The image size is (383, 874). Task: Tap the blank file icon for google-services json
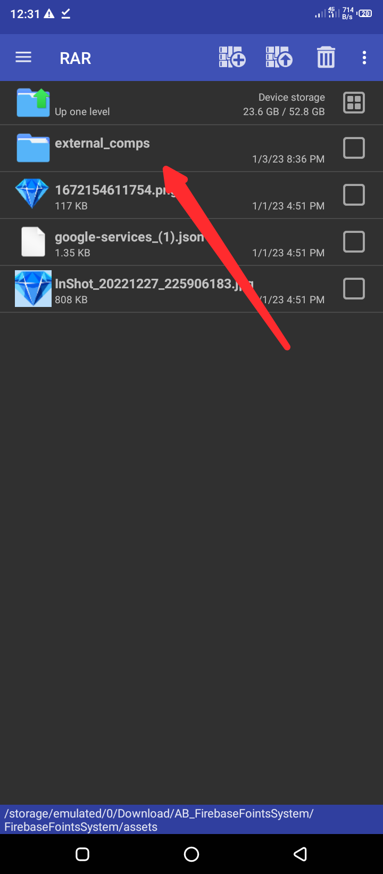click(x=33, y=242)
